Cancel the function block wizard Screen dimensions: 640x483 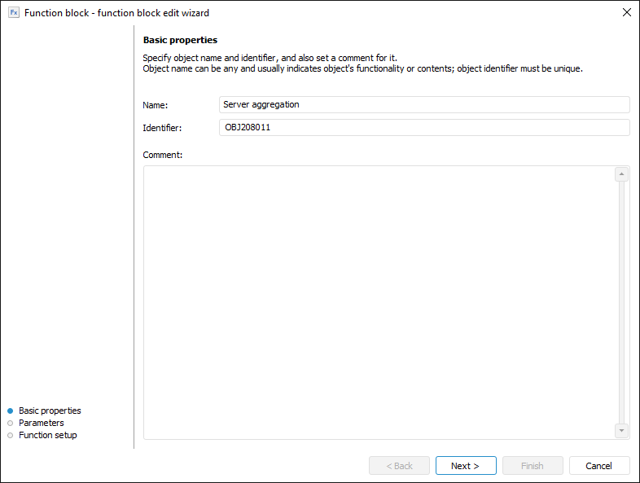point(599,466)
